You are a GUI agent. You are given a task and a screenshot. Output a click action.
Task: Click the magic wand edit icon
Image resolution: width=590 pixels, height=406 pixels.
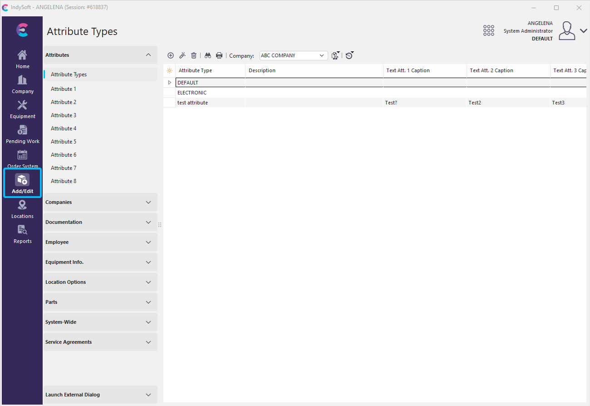182,55
